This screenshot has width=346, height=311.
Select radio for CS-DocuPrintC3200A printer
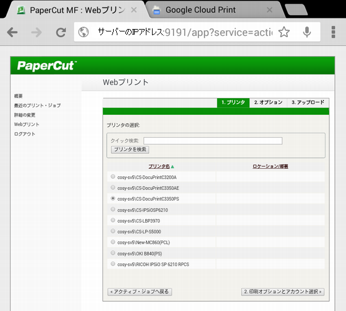[x=112, y=176]
